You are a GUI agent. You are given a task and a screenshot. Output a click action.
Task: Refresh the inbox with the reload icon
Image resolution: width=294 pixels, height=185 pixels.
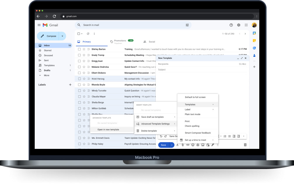tap(88, 34)
